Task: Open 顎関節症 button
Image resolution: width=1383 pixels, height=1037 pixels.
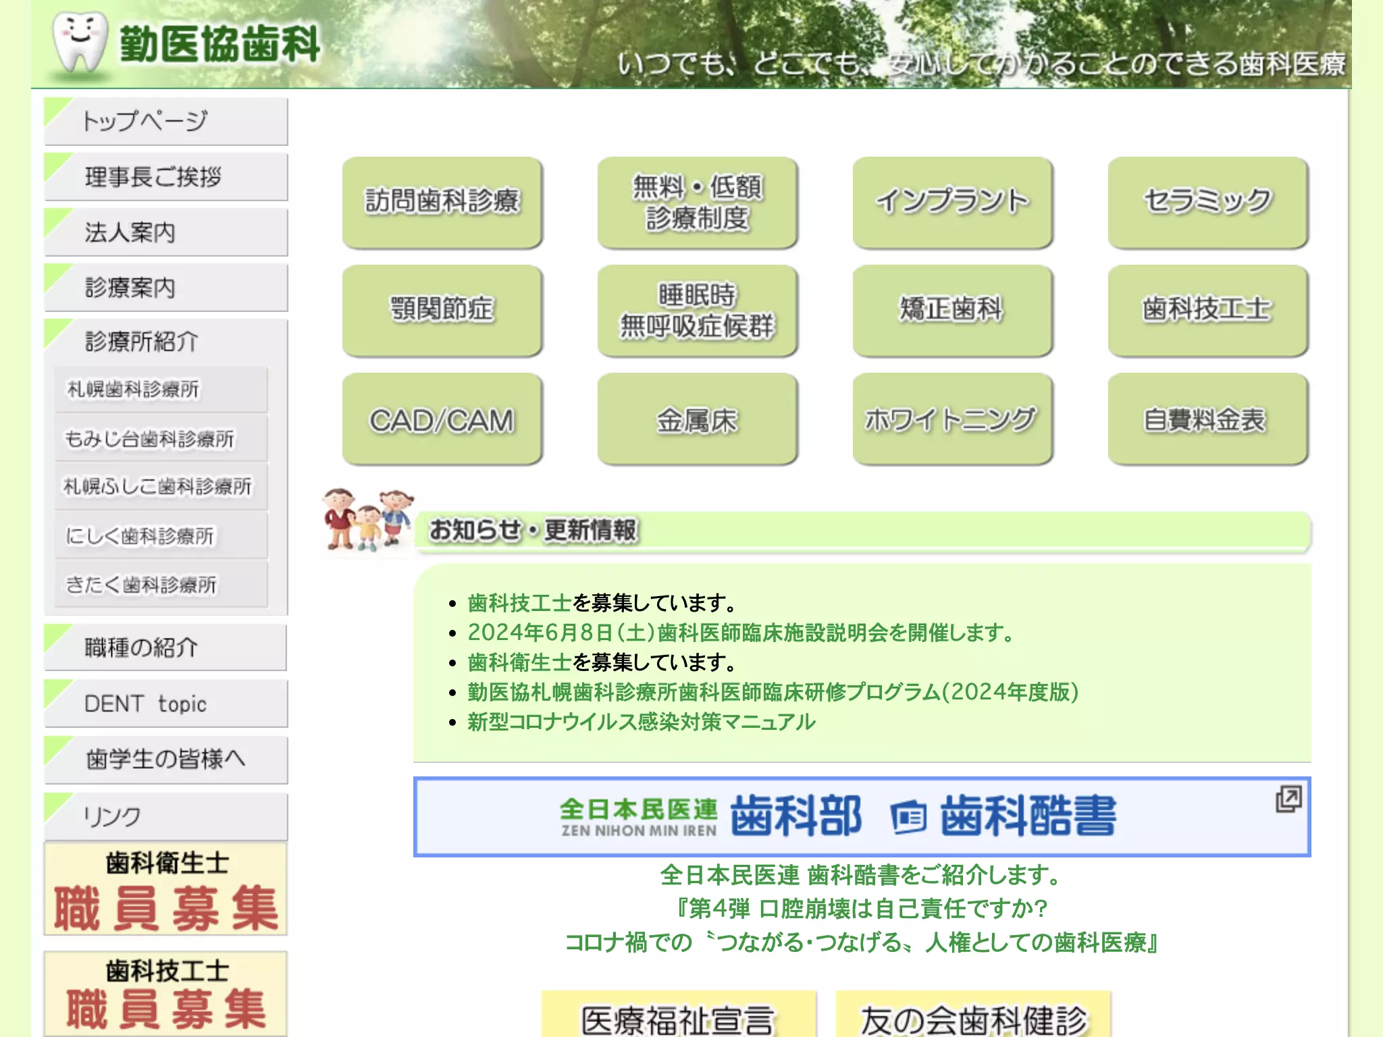Action: 442,310
